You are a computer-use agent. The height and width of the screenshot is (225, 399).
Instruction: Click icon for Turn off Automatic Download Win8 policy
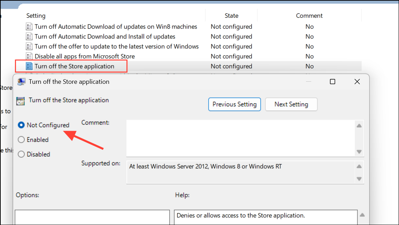(x=29, y=26)
